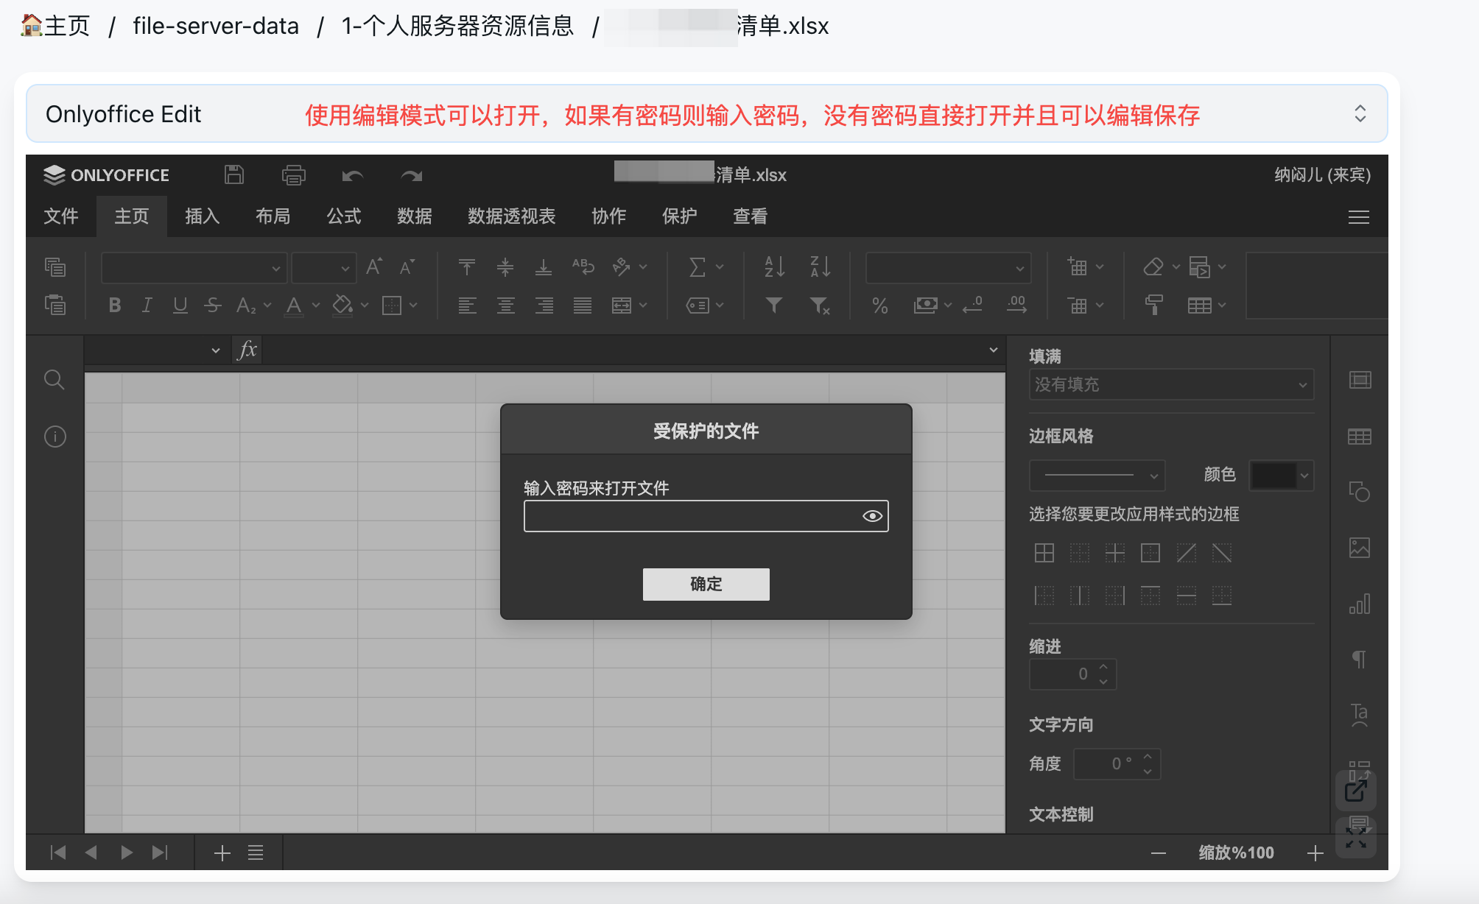Open chart settings in the right sidebar

coord(1359,604)
